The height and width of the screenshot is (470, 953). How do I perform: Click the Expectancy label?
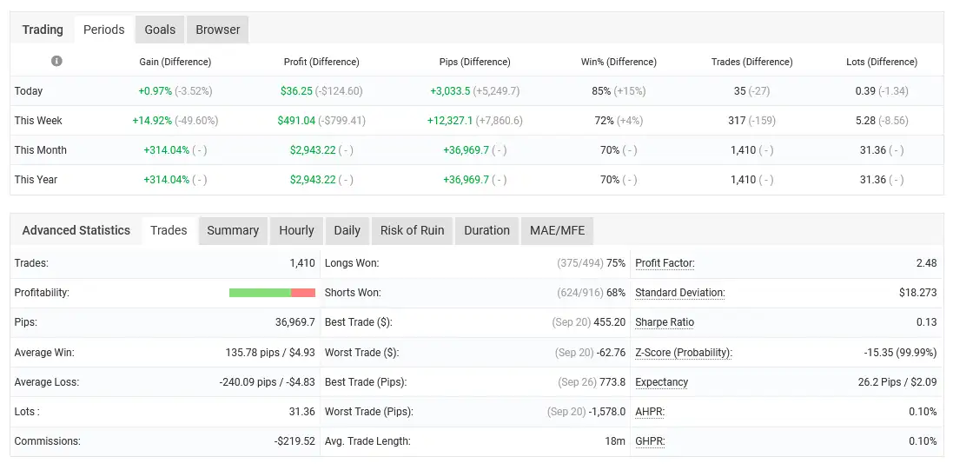pyautogui.click(x=661, y=382)
